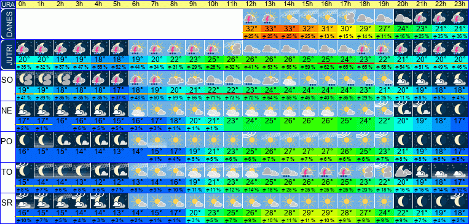Image resolution: width=469 pixels, height=224 pixels.
Task: Open the DANES 17h sun and dark cloud icon
Action: (x=346, y=17)
